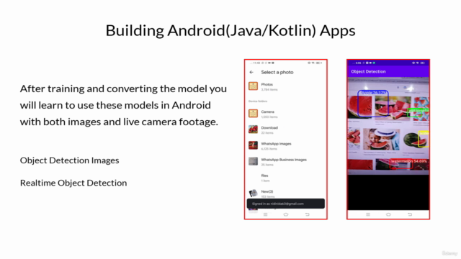This screenshot has height=259, width=461.
Task: Tap back navigation icon in photo picker phone
Action: tap(308, 214)
